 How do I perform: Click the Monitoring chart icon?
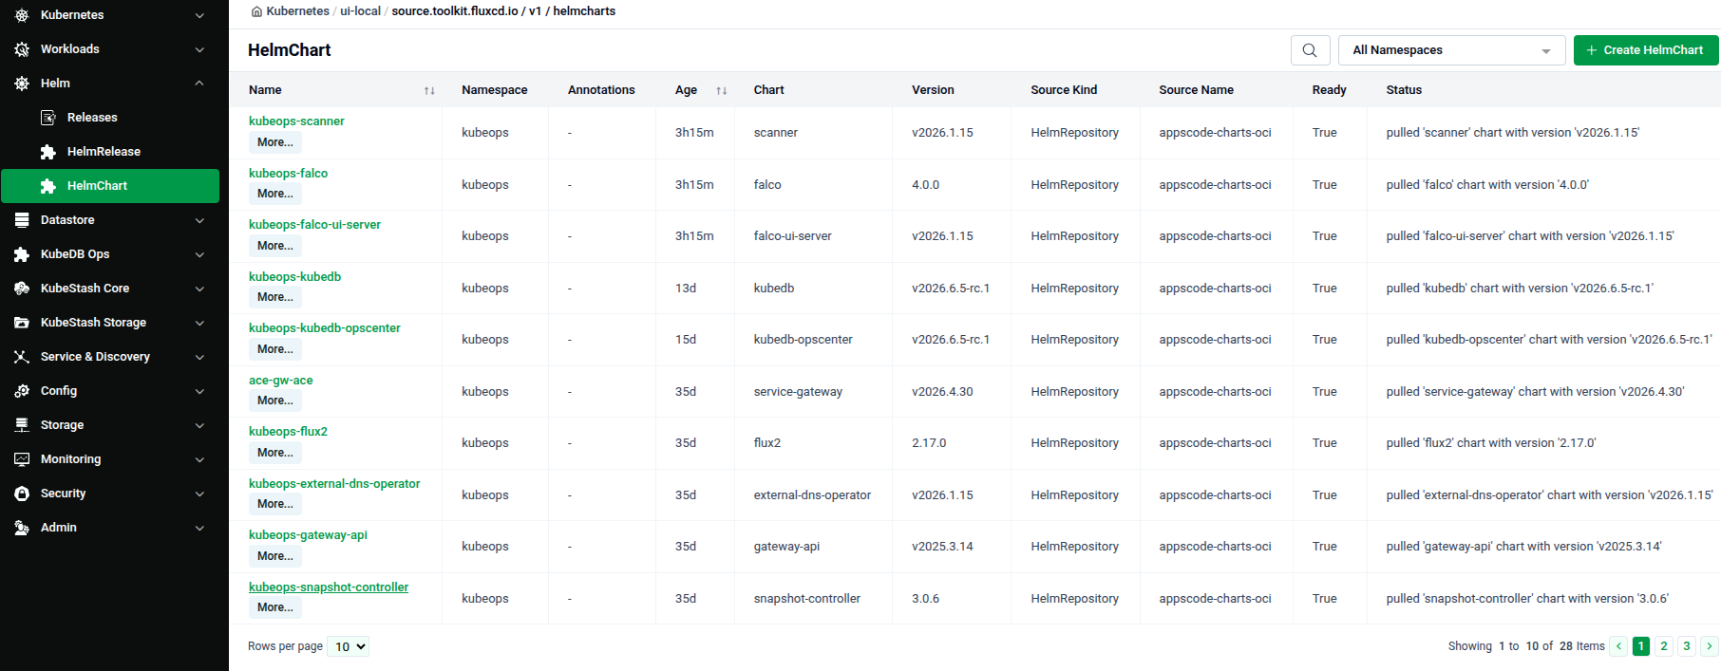click(x=22, y=459)
